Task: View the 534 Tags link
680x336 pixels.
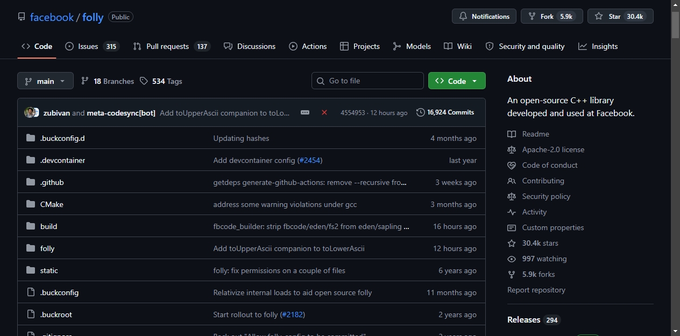Action: [x=161, y=81]
